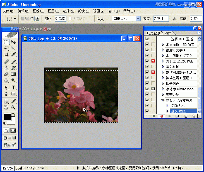Toggle checkmark for 木质画框 - 50 像素 action
Screen dimensions: 204x172
(x=147, y=44)
